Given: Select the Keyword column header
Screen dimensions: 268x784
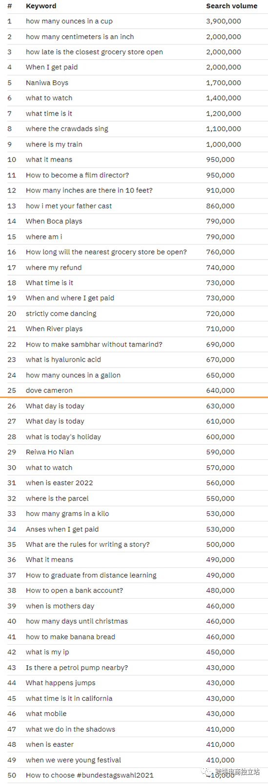Looking at the screenshot, I should coord(41,6).
